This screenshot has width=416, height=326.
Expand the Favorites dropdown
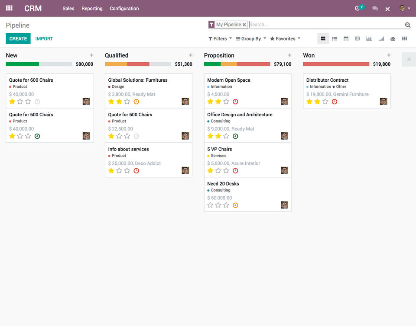(x=285, y=38)
